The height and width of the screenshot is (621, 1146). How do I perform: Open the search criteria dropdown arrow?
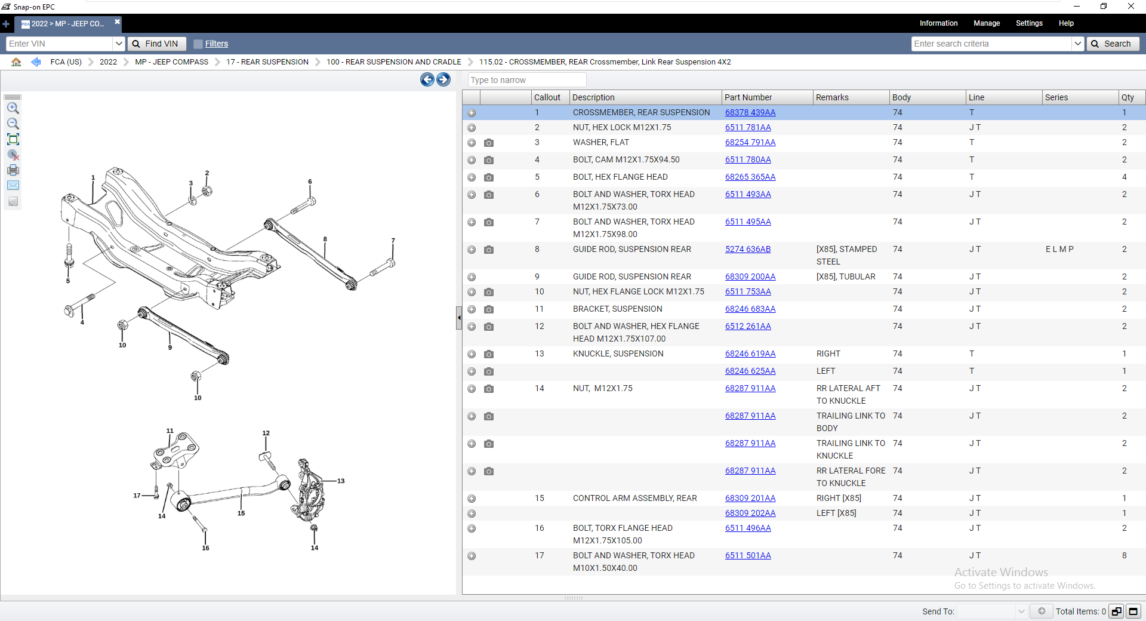click(x=1078, y=44)
